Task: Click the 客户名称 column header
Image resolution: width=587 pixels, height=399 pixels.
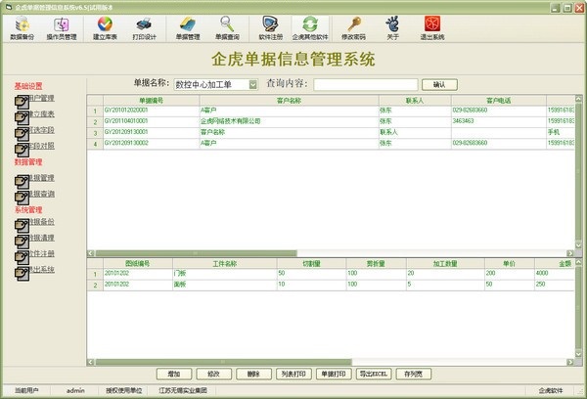Action: click(289, 101)
